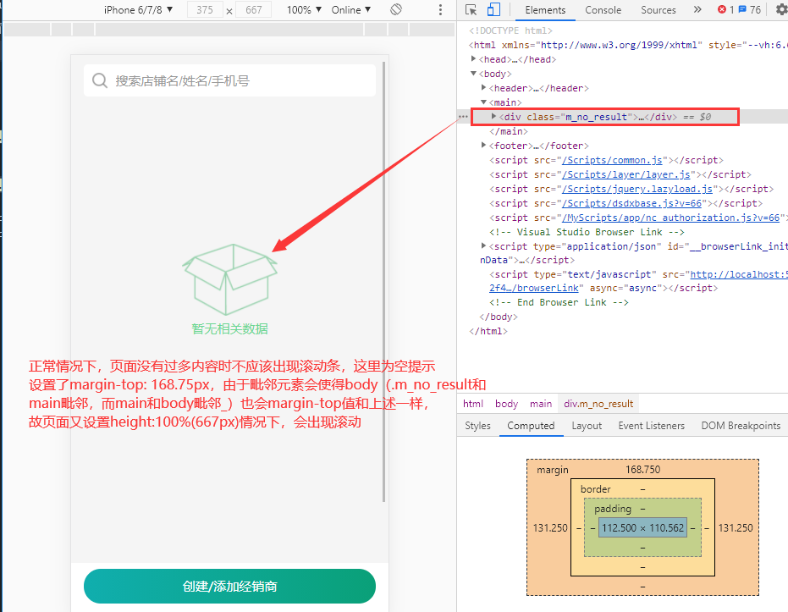Image resolution: width=788 pixels, height=612 pixels.
Task: Select the <!DOCTYPE html> line
Action: [x=510, y=30]
